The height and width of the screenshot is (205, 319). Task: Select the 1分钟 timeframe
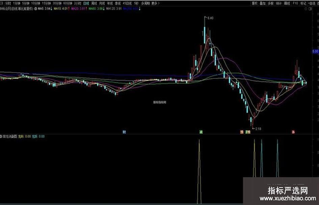(x=17, y=3)
